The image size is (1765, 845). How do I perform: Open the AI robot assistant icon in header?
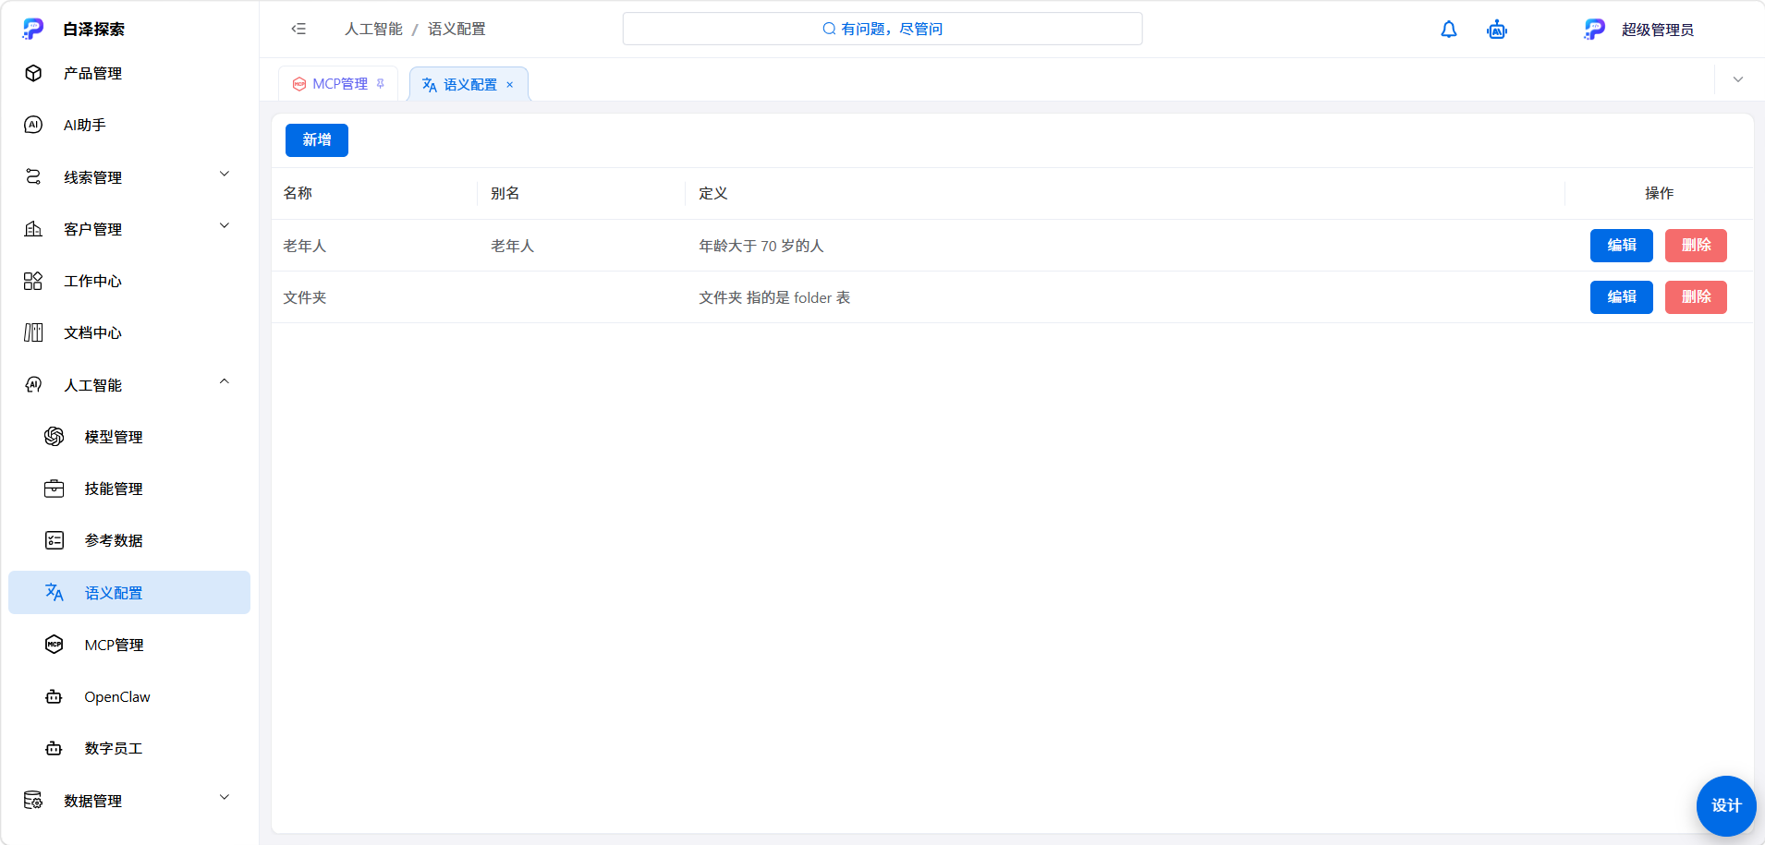1497,30
